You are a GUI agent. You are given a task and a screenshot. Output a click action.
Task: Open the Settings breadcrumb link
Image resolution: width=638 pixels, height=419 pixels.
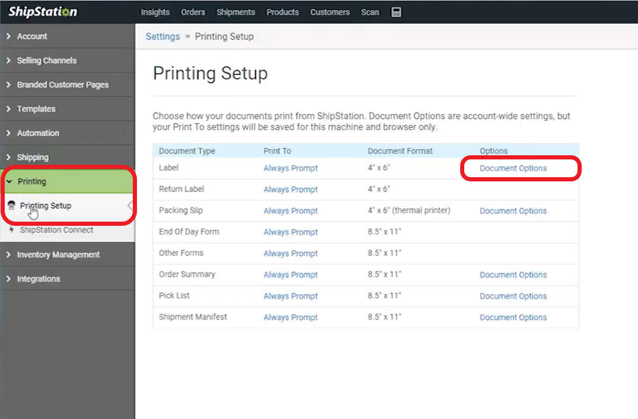pyautogui.click(x=162, y=36)
